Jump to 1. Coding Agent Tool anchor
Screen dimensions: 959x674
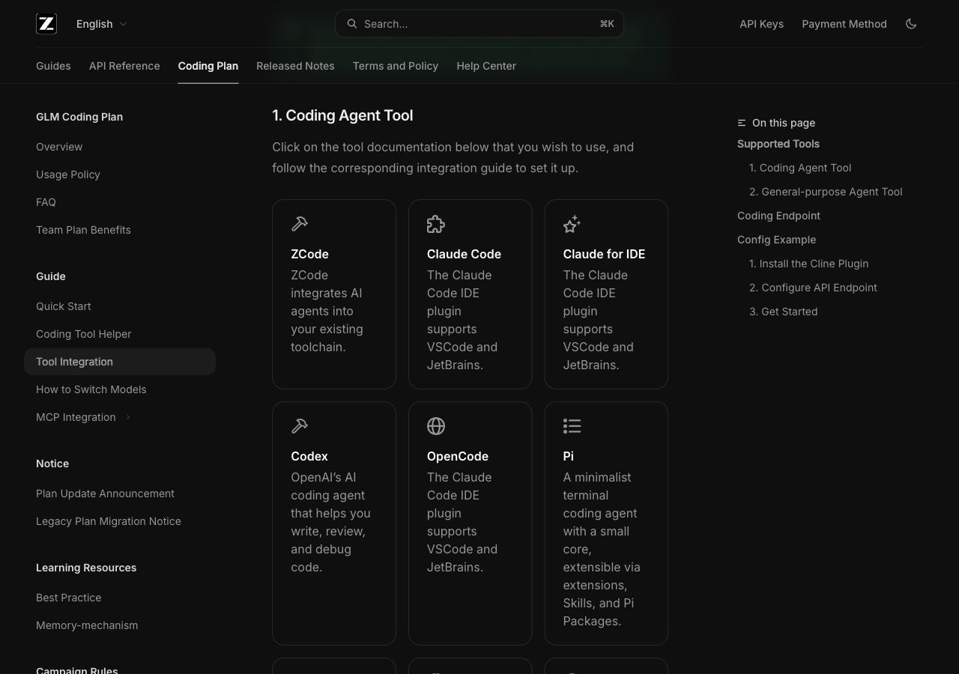800,168
